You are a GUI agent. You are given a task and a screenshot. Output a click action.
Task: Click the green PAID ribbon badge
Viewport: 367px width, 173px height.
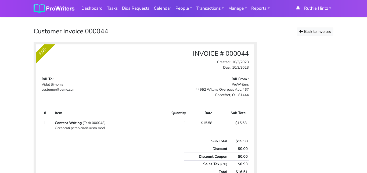[x=43, y=51]
